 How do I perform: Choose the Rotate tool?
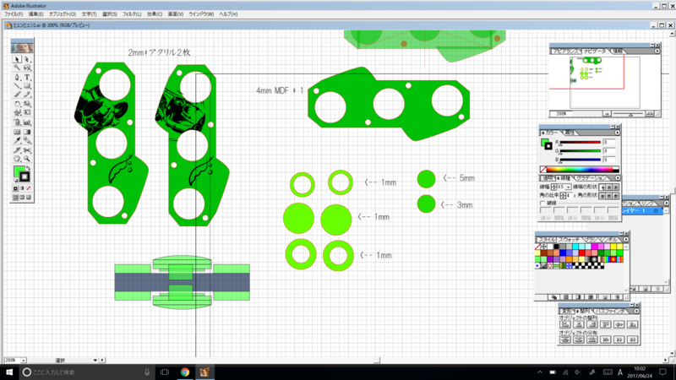point(17,104)
